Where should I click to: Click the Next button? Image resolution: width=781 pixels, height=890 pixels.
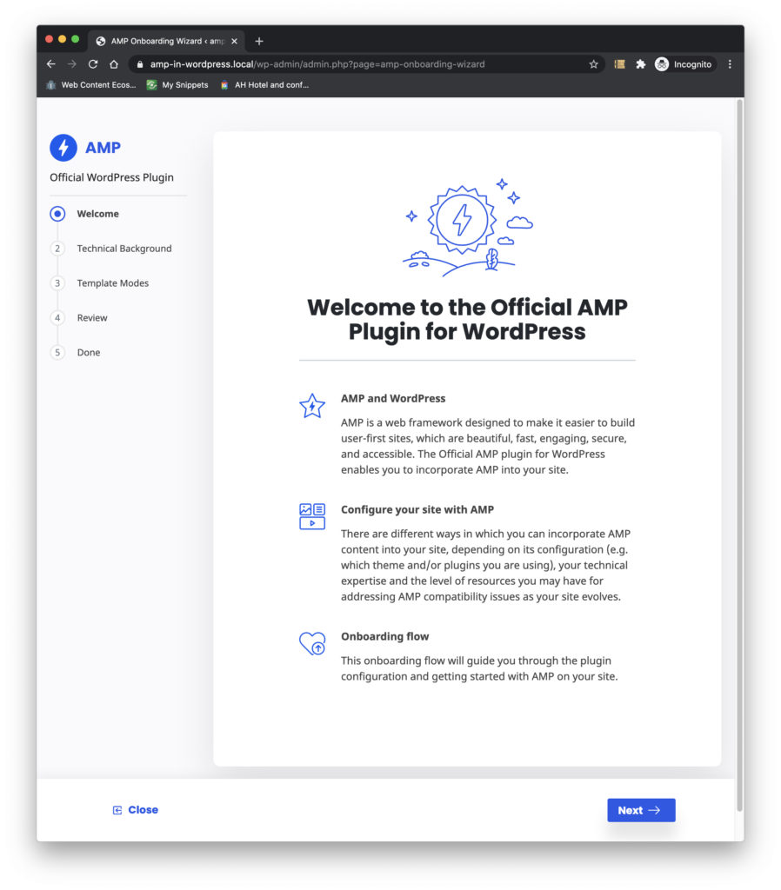641,810
